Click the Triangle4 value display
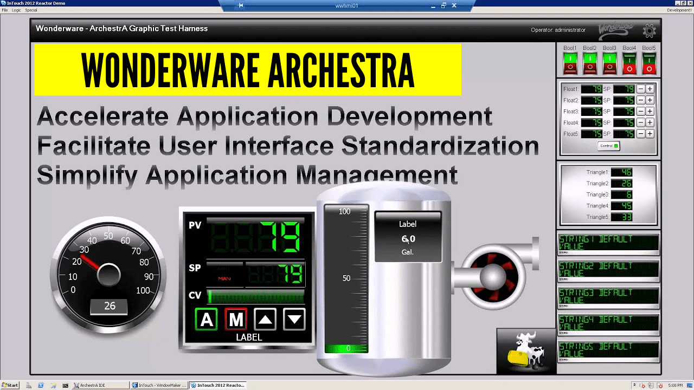Viewport: 694px width, 390px height. (622, 206)
